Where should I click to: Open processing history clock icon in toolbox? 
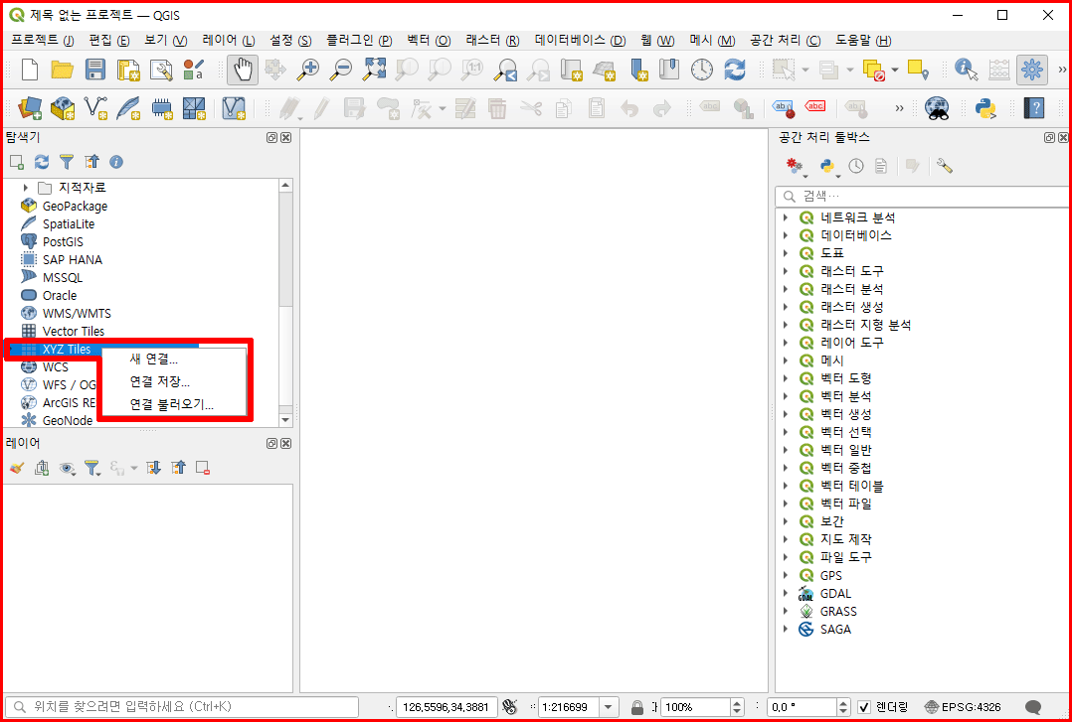[x=855, y=166]
